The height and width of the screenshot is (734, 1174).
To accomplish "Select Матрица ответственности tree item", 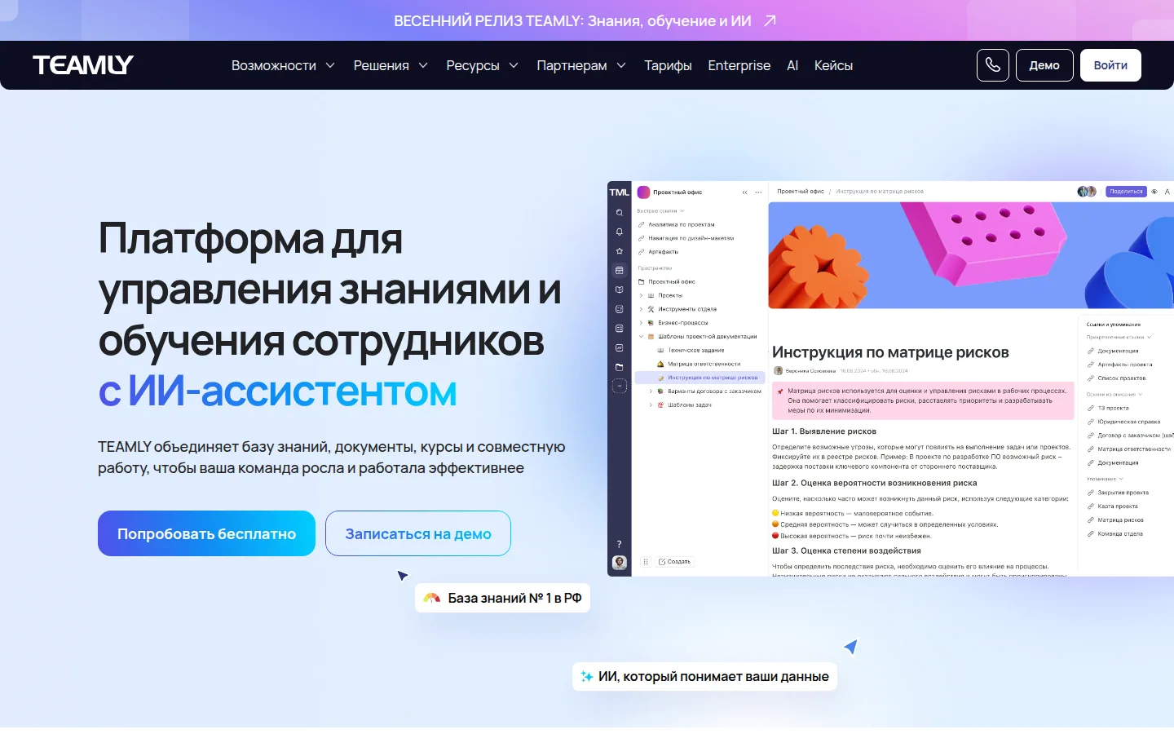I will [x=704, y=364].
